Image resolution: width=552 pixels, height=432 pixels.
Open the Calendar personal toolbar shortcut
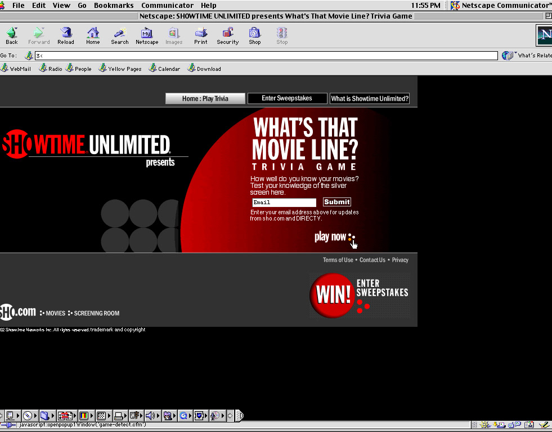(164, 68)
